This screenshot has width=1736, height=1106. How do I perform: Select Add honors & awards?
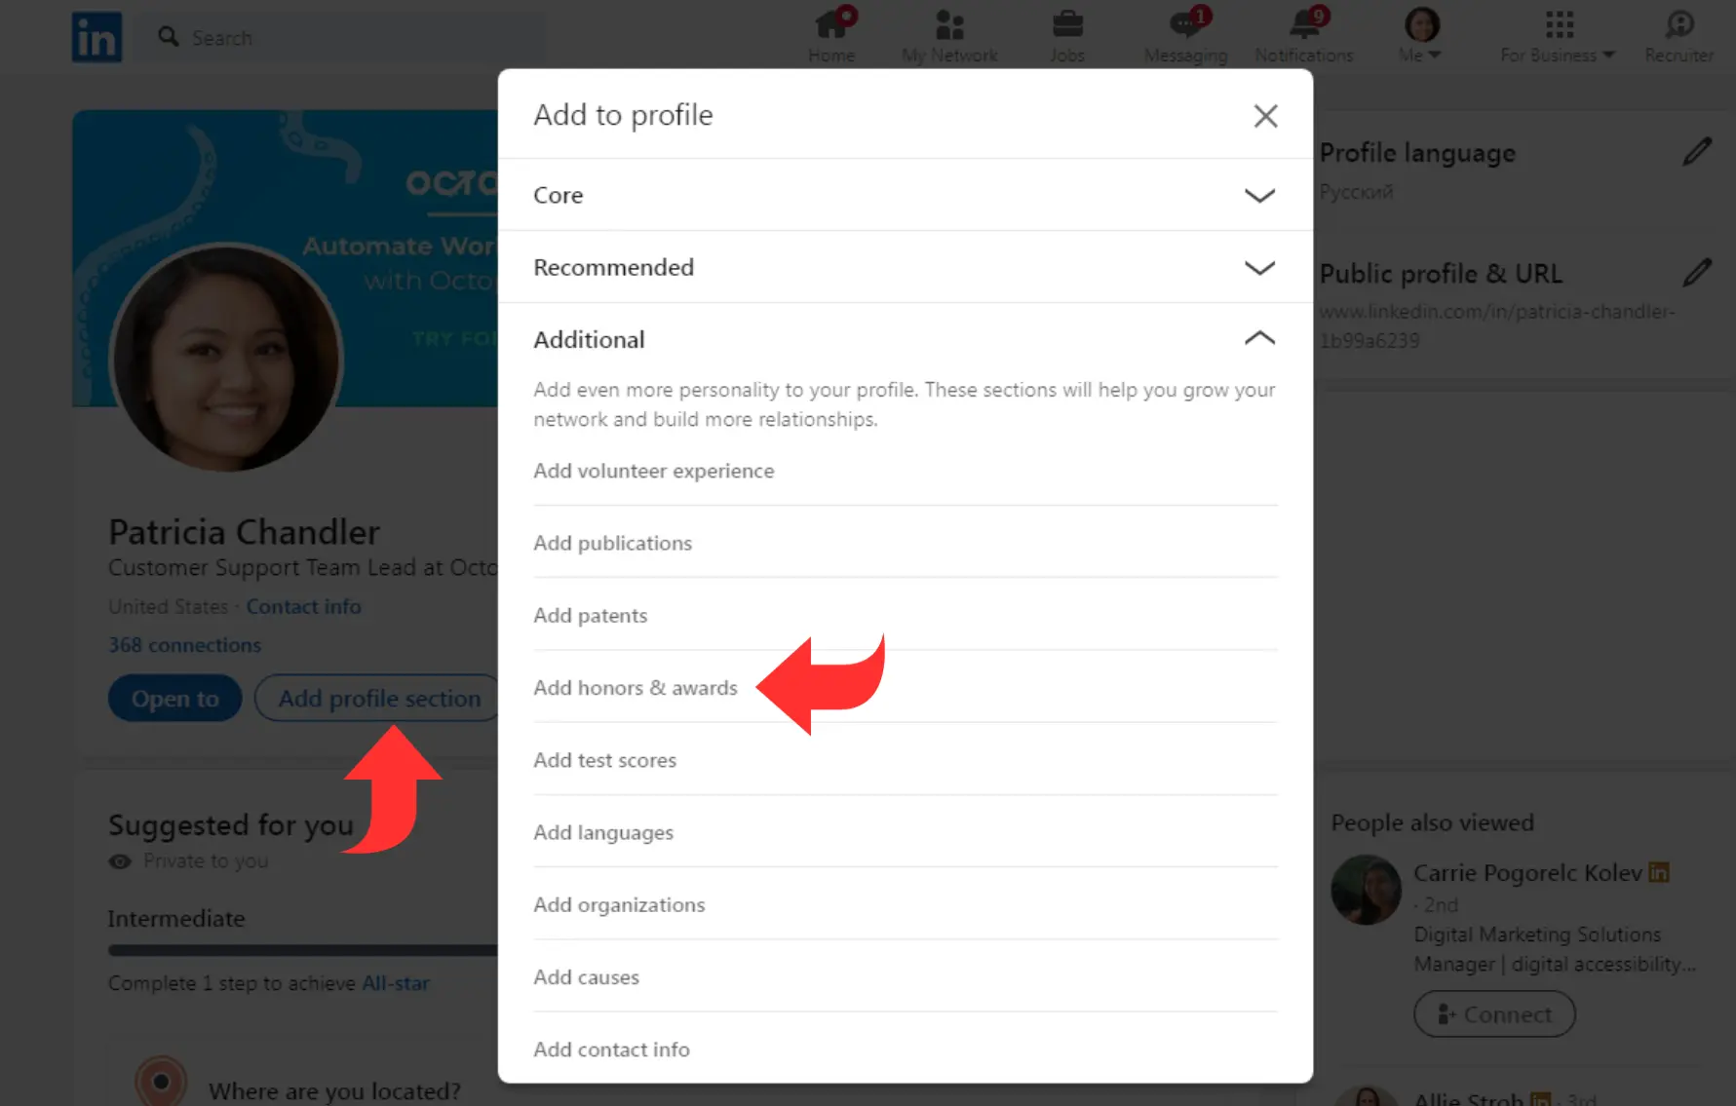click(636, 688)
